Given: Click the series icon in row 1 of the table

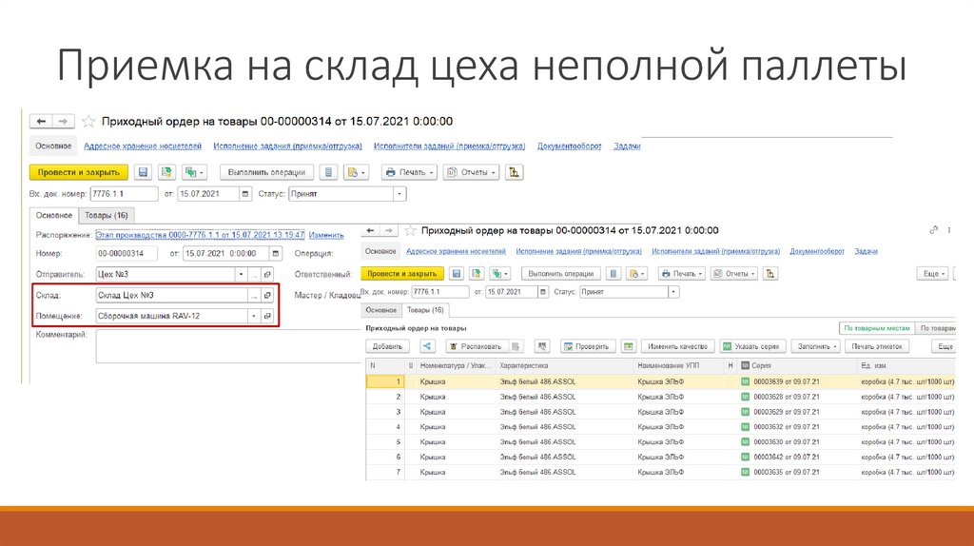Looking at the screenshot, I should coord(746,381).
